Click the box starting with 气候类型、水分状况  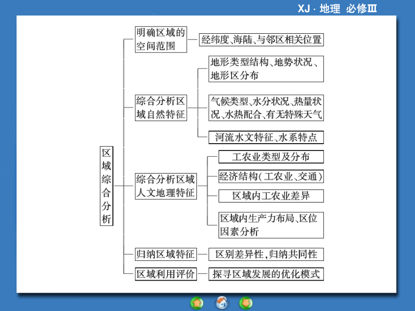point(266,108)
